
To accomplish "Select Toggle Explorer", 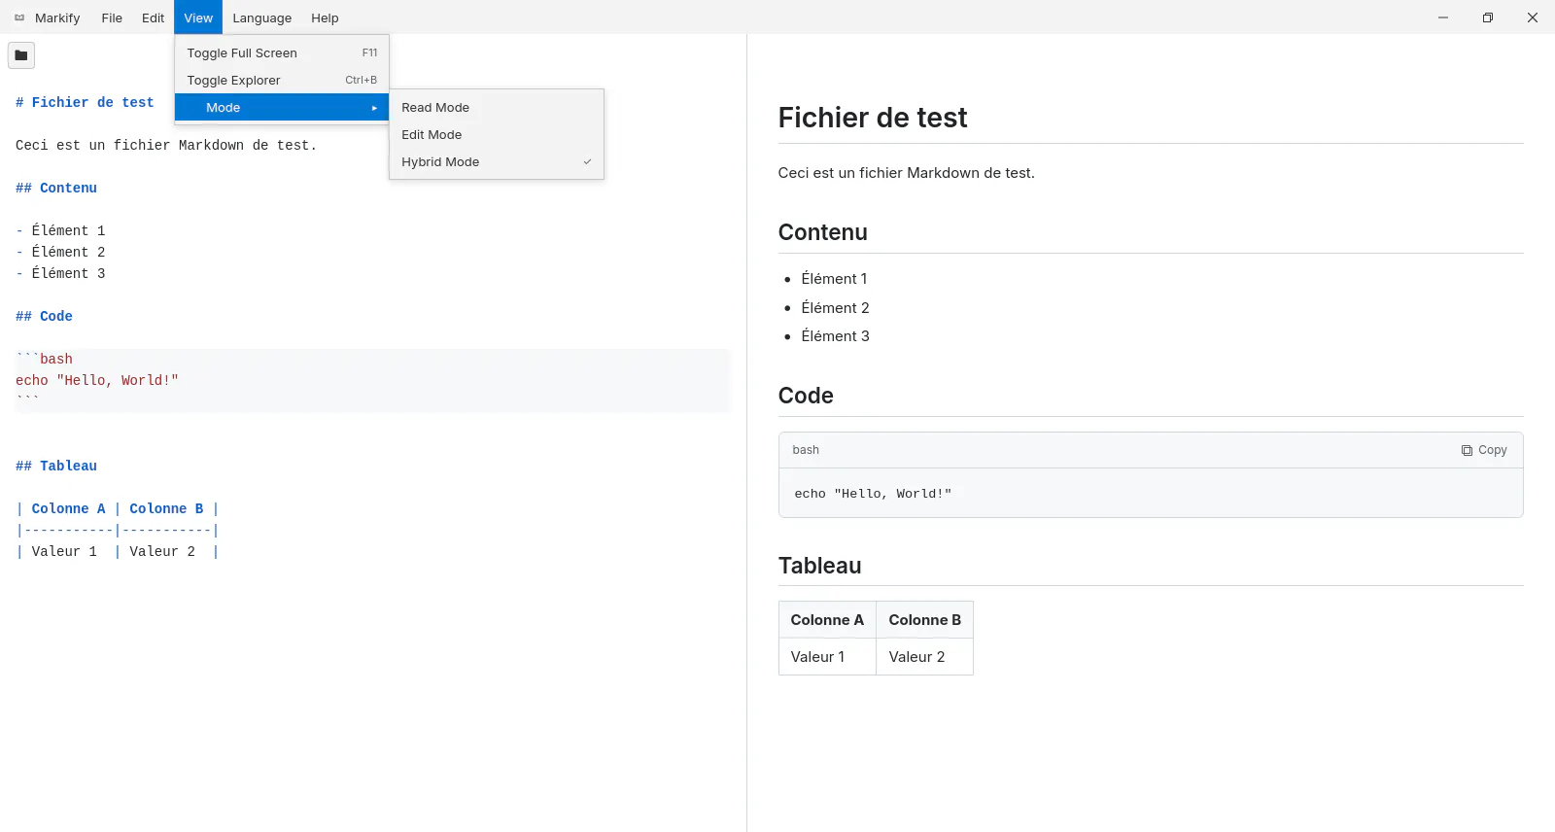I will [282, 80].
